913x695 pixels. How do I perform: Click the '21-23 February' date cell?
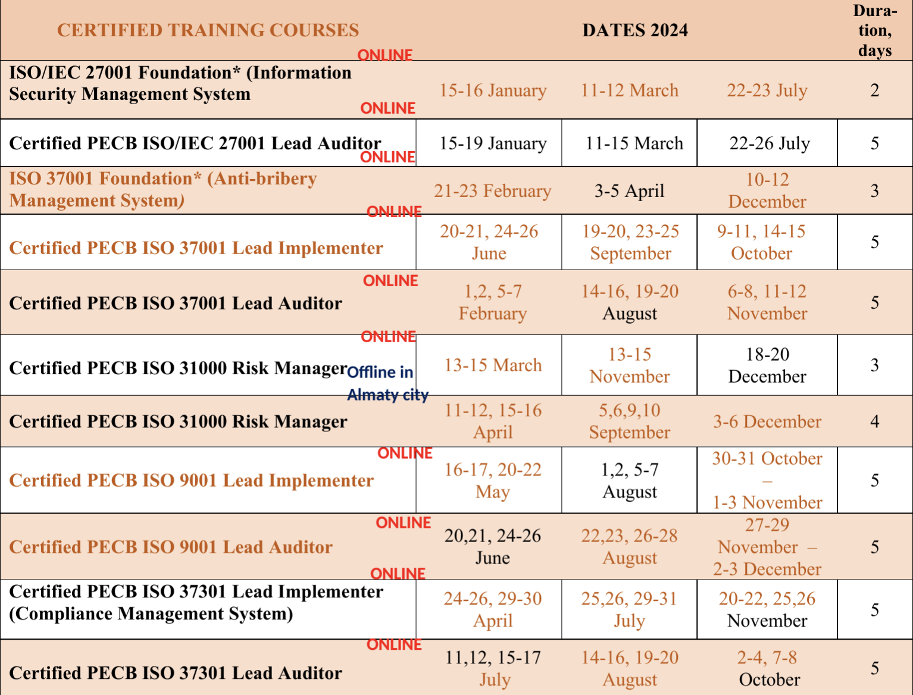[493, 191]
